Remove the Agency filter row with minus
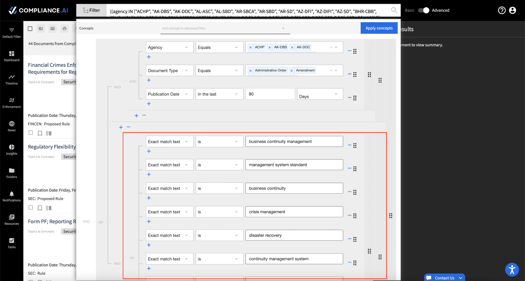The image size is (525, 281). pyautogui.click(x=349, y=51)
